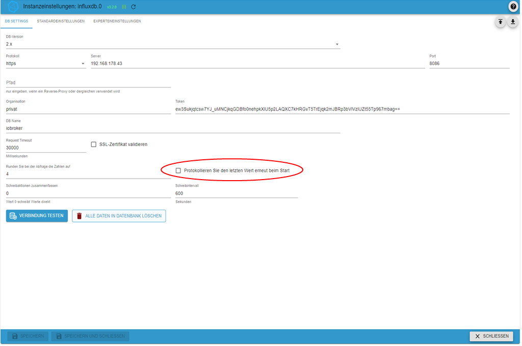Click the Schliessen button
The width and height of the screenshot is (522, 346).
coord(491,336)
